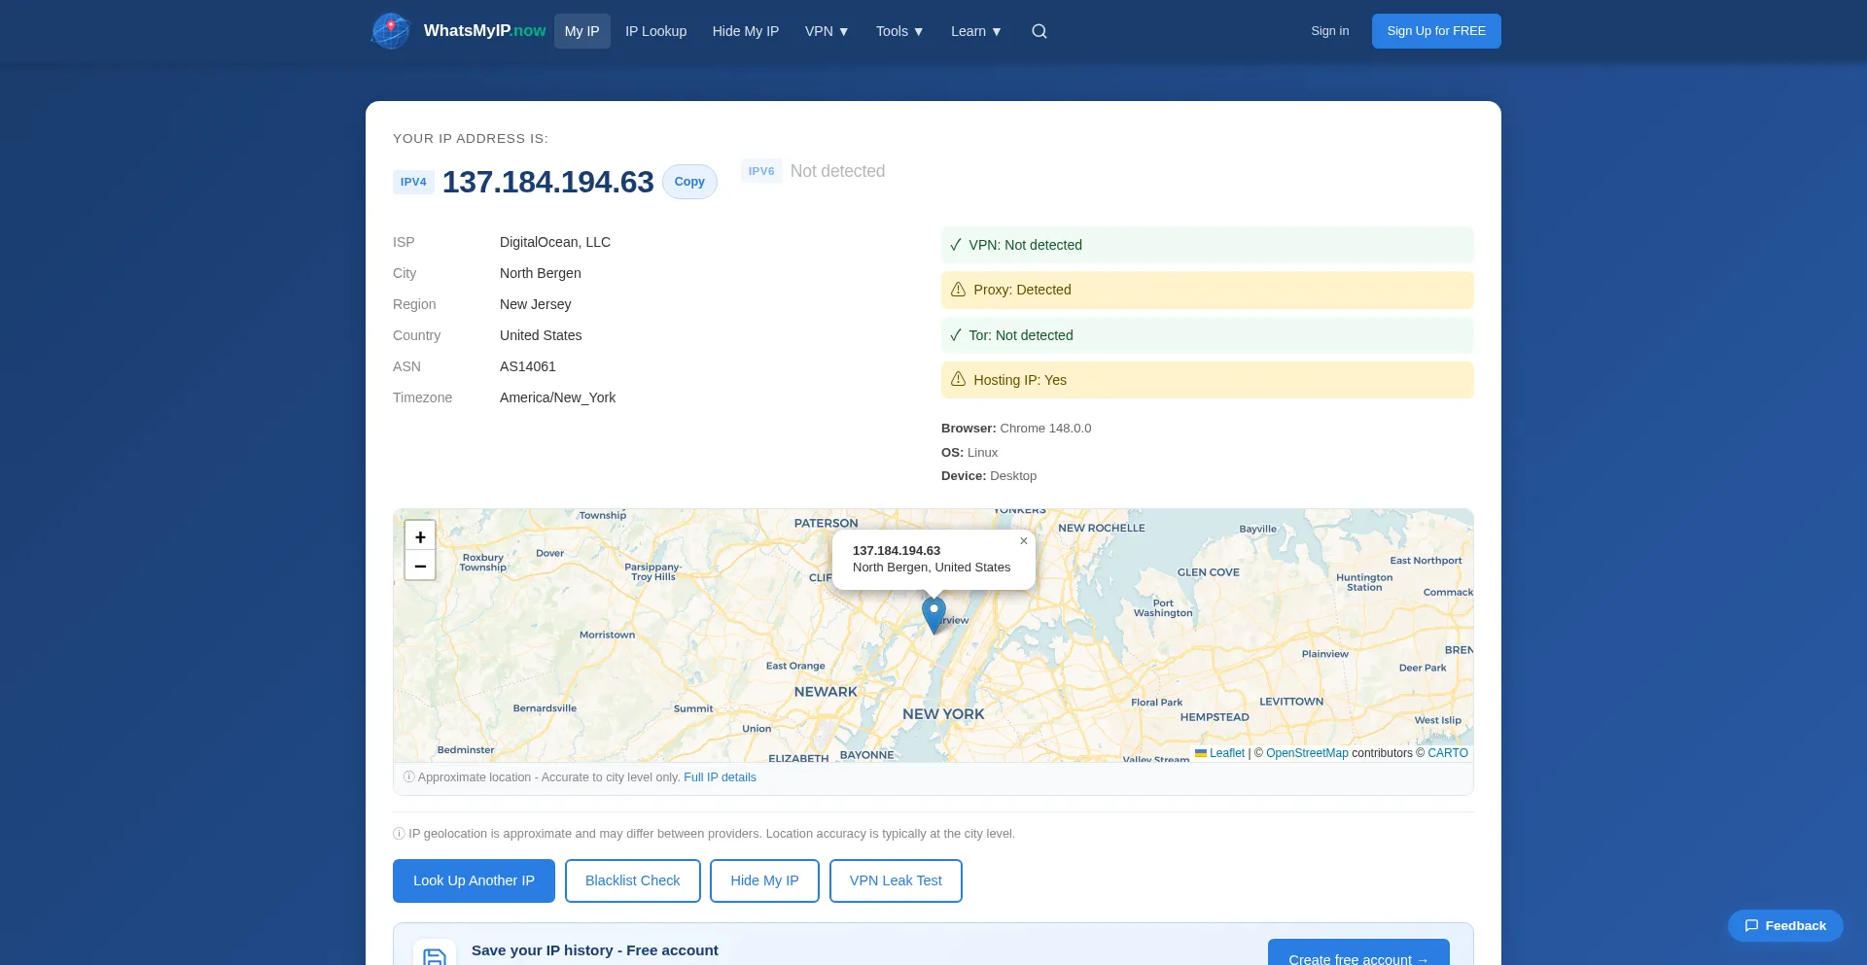
Task: Click Sign Up for FREE button
Action: coord(1436,31)
